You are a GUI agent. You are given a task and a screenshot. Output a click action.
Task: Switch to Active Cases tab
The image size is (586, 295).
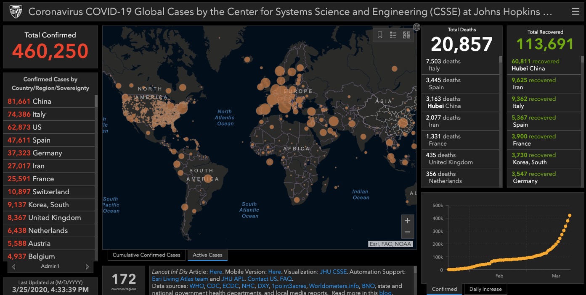(208, 255)
